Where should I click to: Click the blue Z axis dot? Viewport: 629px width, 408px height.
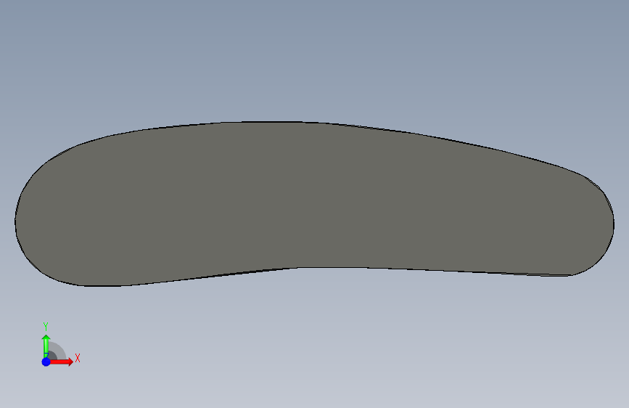coord(46,362)
